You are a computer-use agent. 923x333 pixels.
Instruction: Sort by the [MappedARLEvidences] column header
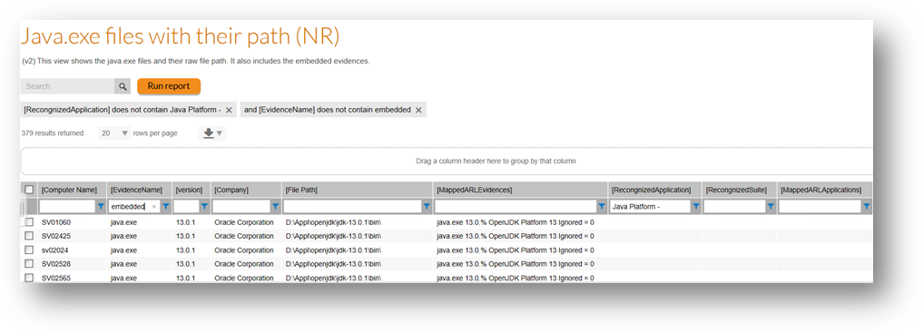coord(475,190)
